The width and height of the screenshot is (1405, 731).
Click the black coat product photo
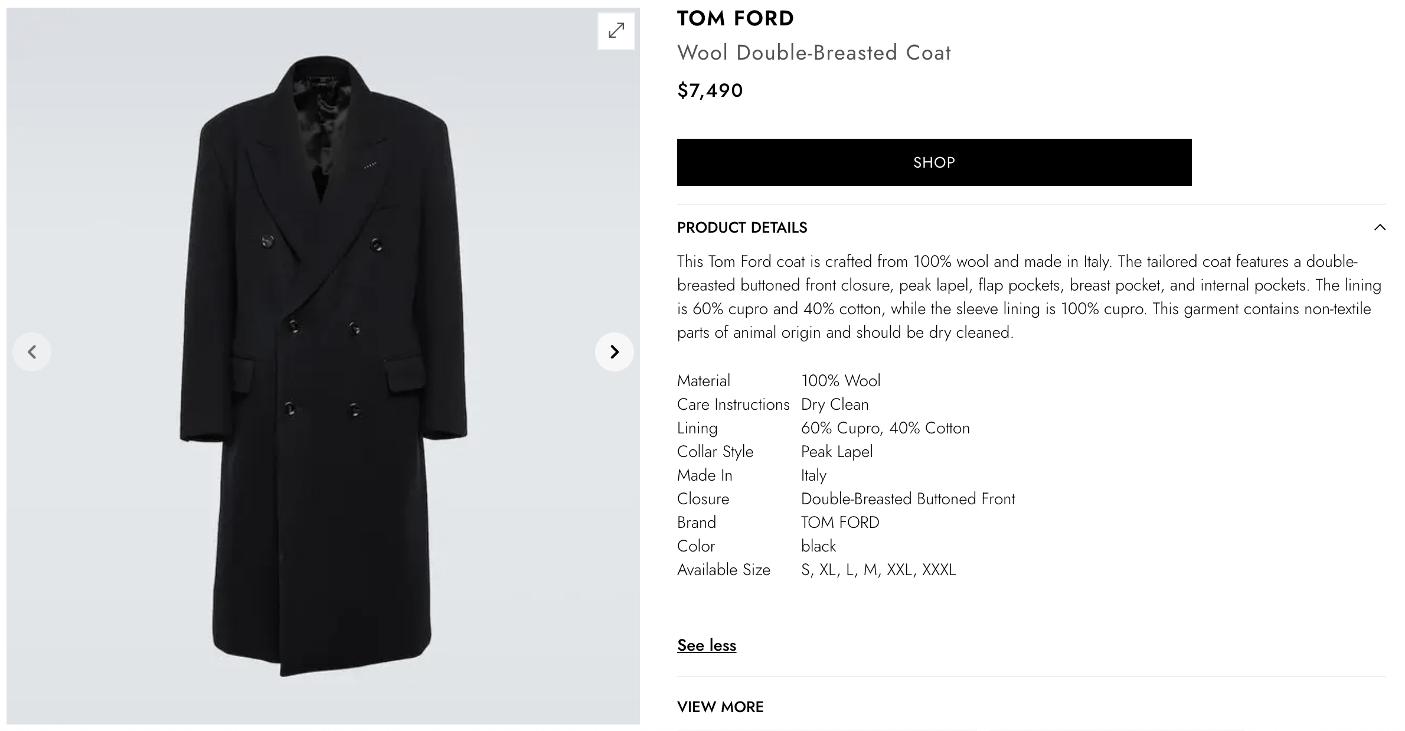[323, 366]
